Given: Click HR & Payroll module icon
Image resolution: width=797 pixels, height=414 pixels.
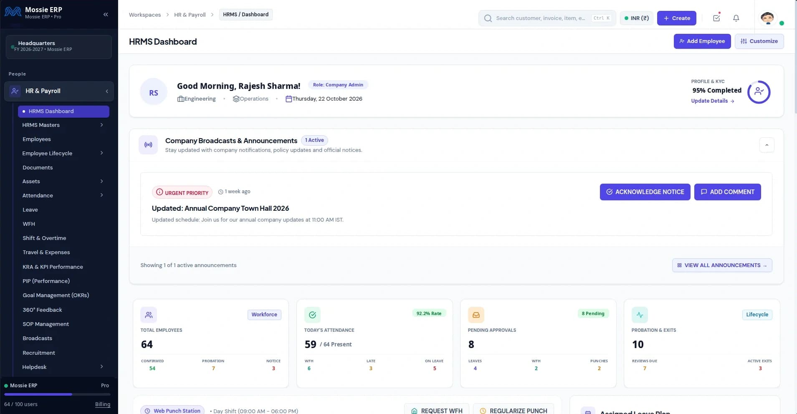Looking at the screenshot, I should 15,91.
